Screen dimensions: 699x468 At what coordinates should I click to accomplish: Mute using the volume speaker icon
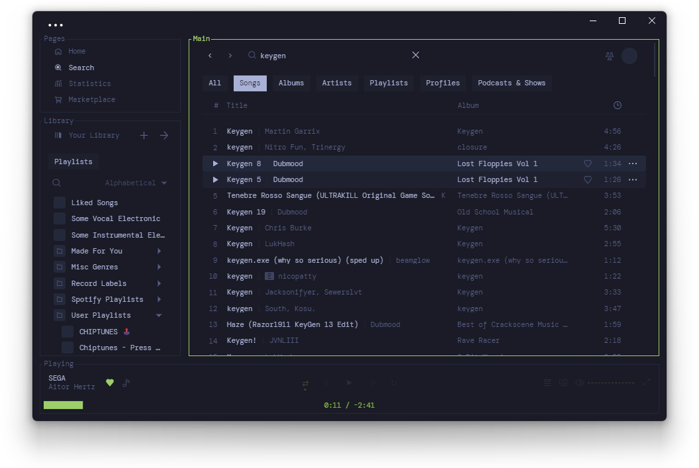click(580, 383)
